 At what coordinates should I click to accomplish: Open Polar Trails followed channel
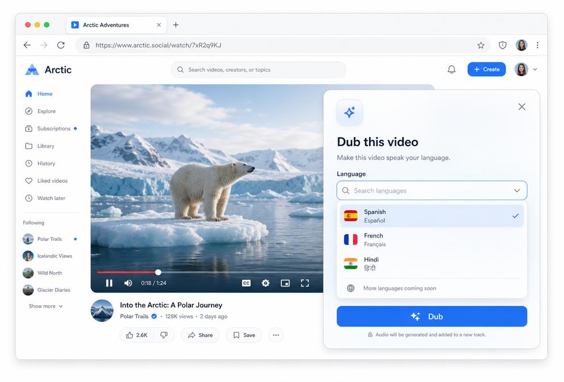point(49,239)
